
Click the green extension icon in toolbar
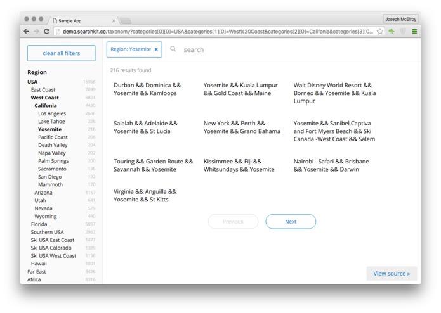392,31
